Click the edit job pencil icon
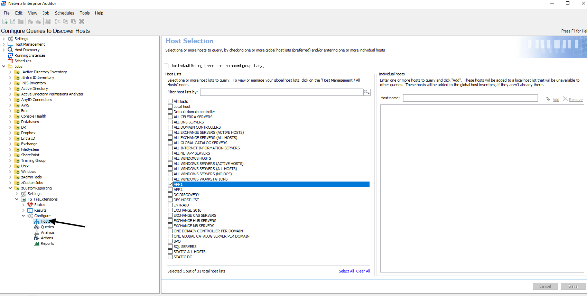Image resolution: width=587 pixels, height=296 pixels. coord(13,21)
